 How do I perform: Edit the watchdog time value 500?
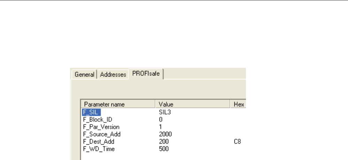pos(164,149)
